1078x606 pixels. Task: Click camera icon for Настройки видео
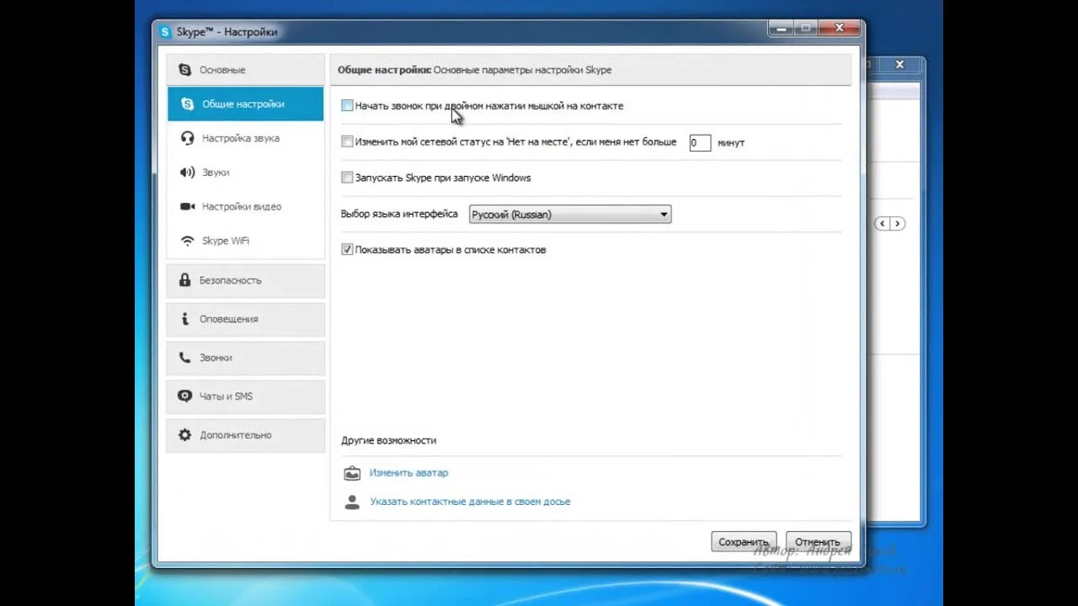coord(187,206)
